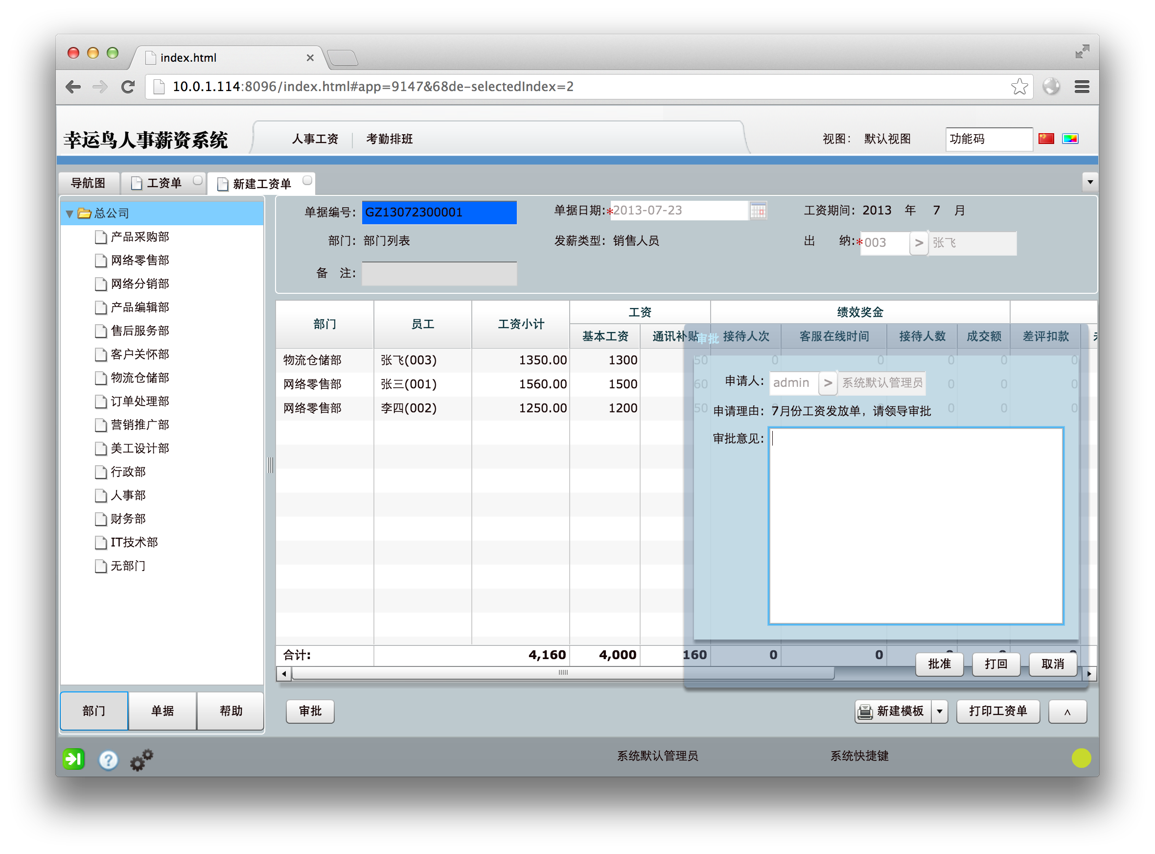Reload the page

[x=128, y=86]
